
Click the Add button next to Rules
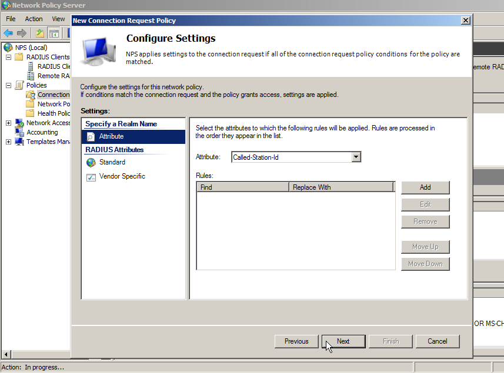[x=425, y=187]
